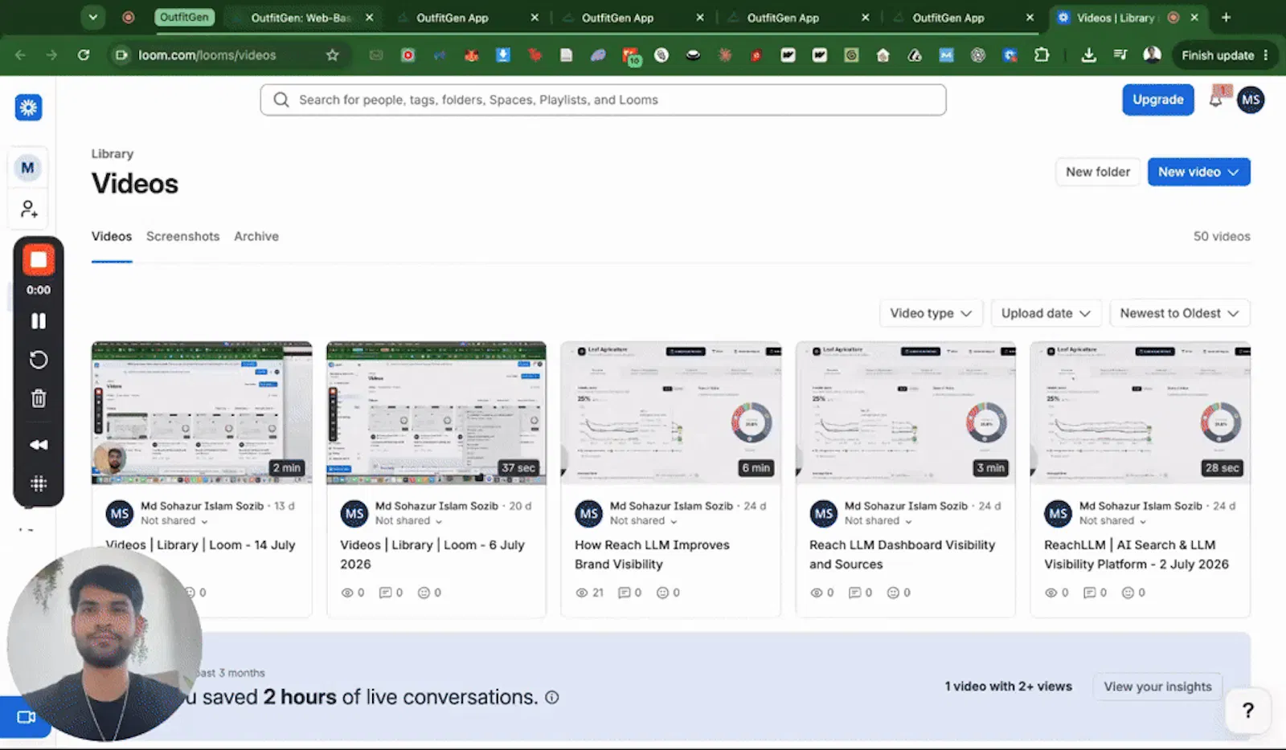
Task: Open the 28 sec video thumbnail
Action: click(1141, 413)
